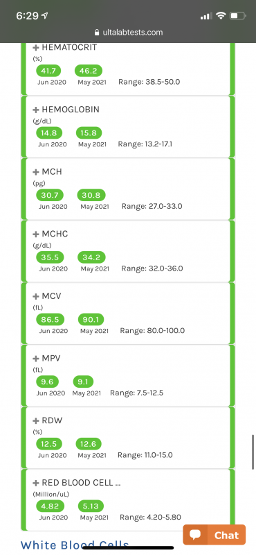The width and height of the screenshot is (256, 555).
Task: Select the 14.8 hemoglobin Jun 2020 badge
Action: tap(49, 133)
